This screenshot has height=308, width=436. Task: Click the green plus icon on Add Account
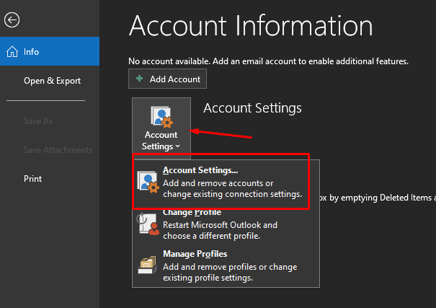pyautogui.click(x=140, y=79)
